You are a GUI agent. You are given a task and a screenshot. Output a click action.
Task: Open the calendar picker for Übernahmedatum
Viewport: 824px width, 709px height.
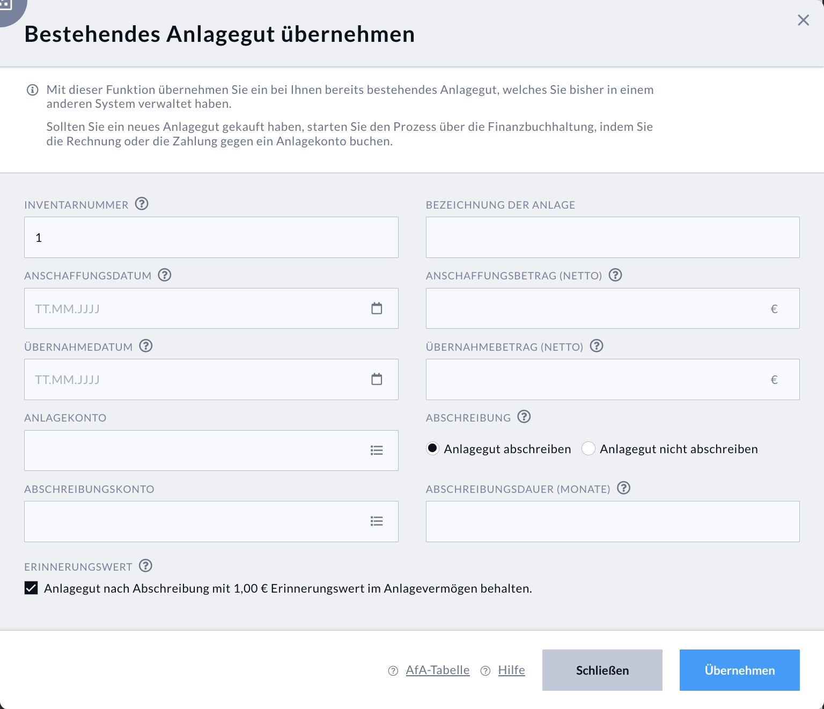tap(377, 379)
